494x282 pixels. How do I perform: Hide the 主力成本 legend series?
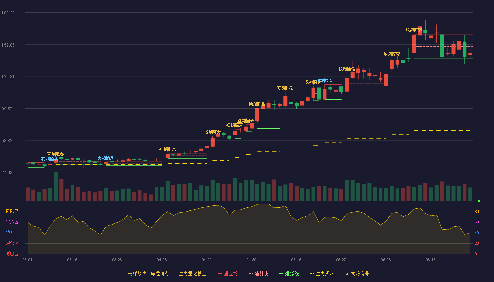[321, 274]
